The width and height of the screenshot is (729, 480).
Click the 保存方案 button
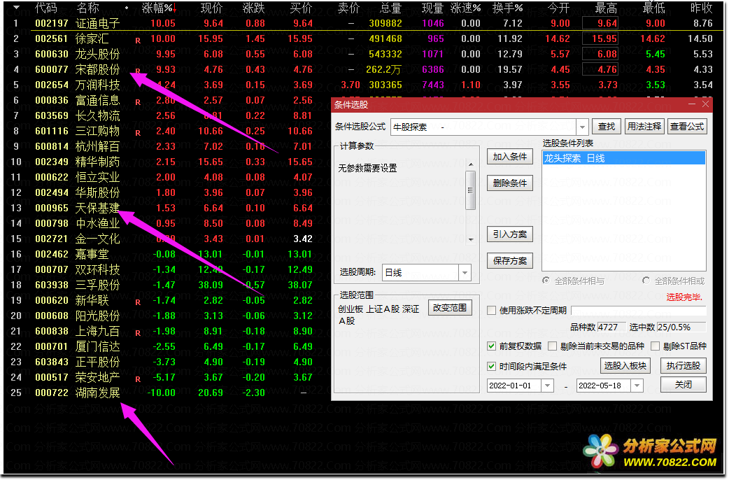[x=510, y=261]
